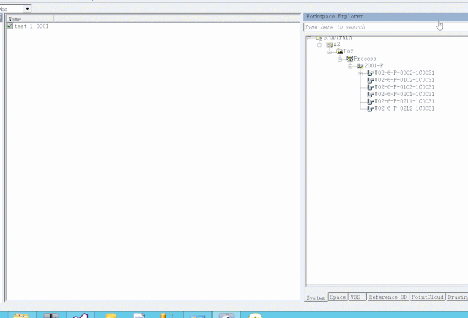Screen dimensions: 468x318
Task: Switch to the Reference 3D tab
Action: pyautogui.click(x=387, y=297)
